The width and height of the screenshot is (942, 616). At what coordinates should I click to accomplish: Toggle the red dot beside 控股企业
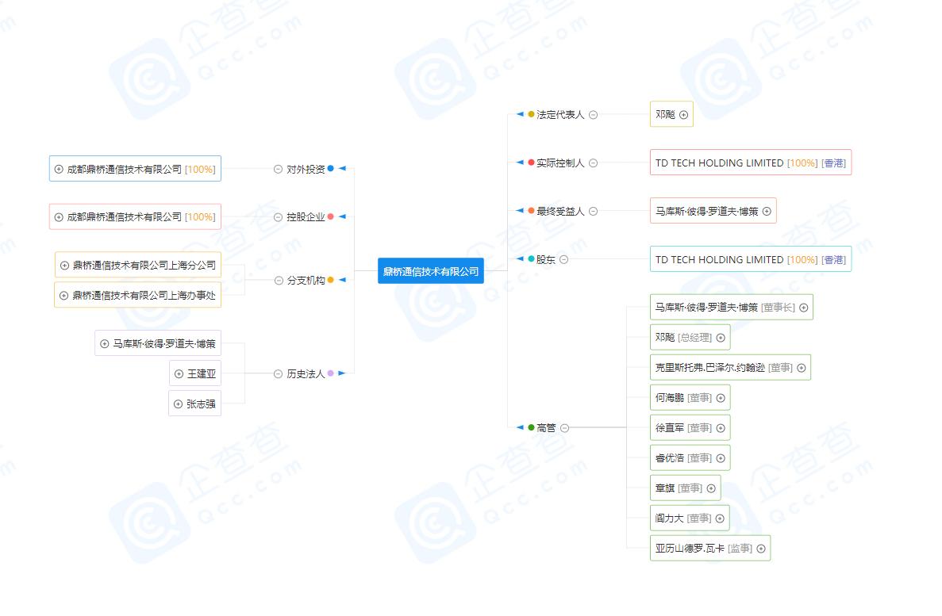(x=330, y=216)
